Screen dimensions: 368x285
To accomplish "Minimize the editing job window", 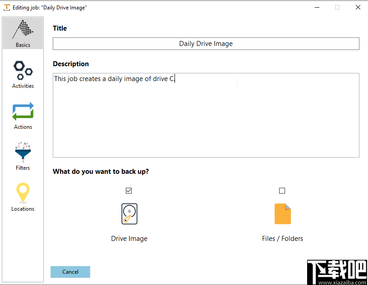I will (x=317, y=7).
